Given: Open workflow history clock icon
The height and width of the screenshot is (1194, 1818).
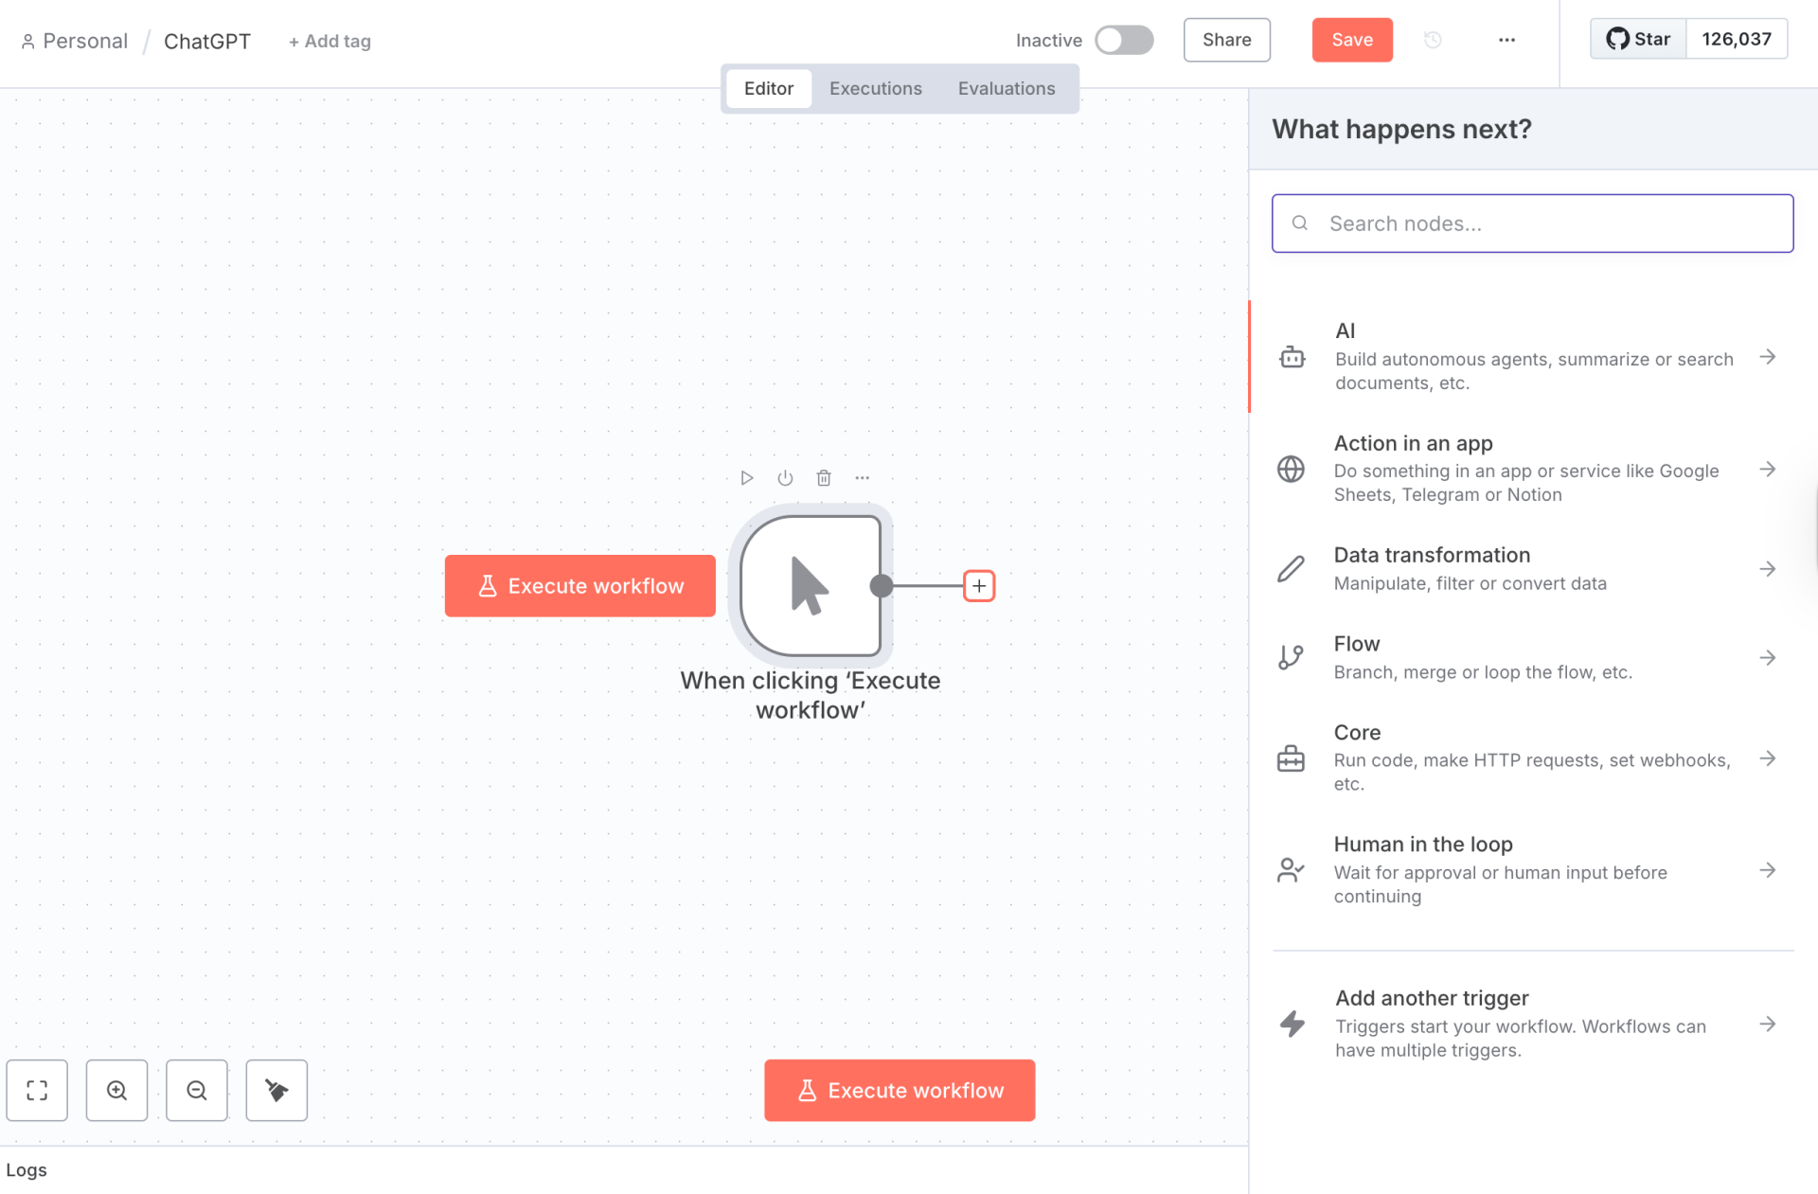Looking at the screenshot, I should pyautogui.click(x=1433, y=40).
